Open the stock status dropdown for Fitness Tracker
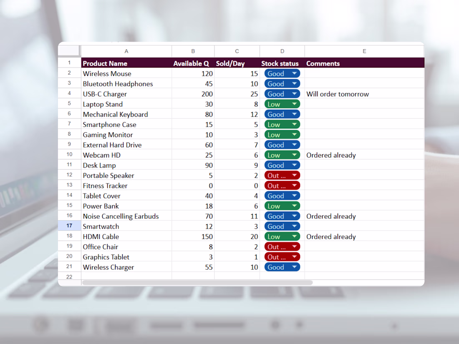The image size is (459, 344). pyautogui.click(x=282, y=186)
